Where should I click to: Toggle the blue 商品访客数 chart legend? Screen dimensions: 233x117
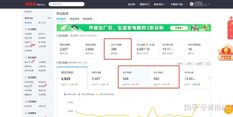point(70,94)
